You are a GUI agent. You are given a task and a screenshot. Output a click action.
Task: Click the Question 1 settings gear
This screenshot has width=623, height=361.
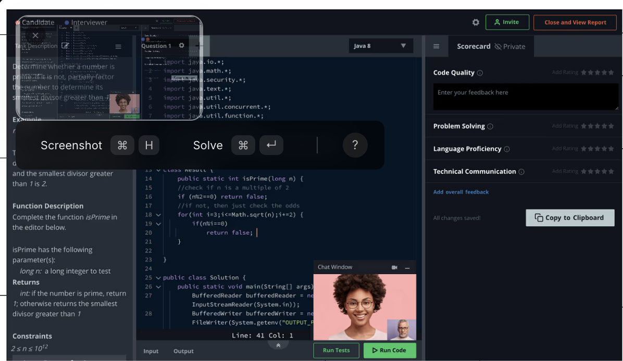coord(182,46)
